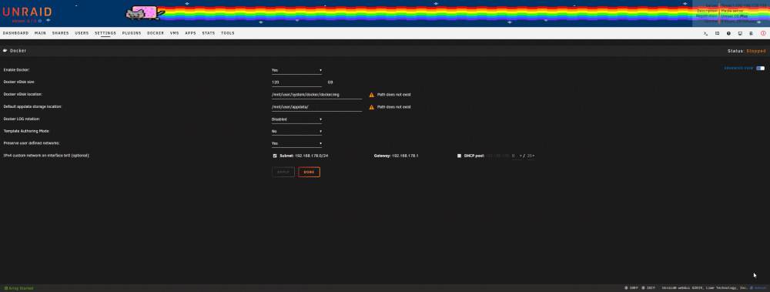Click the IPv4 custom network on interface label
The image size is (770, 292).
click(47, 156)
